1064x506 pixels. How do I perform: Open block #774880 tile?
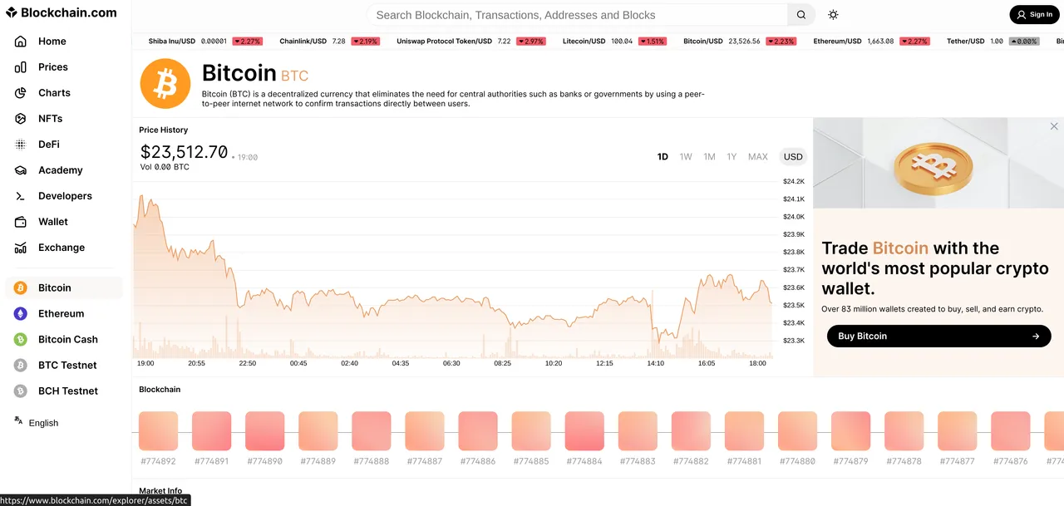797,431
